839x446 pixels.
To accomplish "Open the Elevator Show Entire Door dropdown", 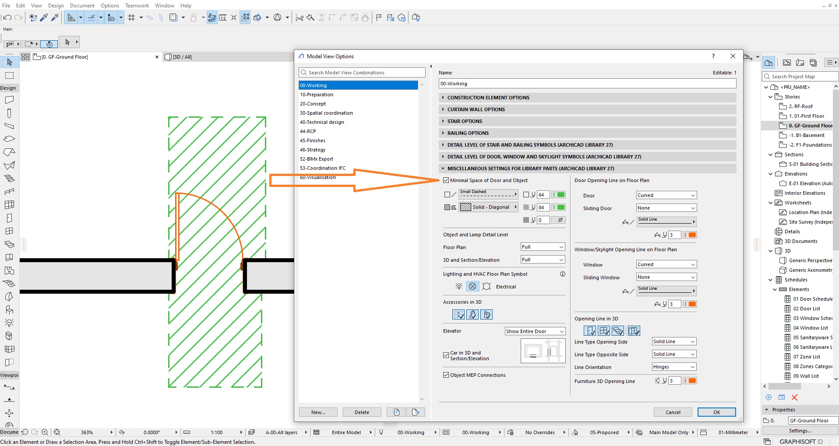I will point(535,331).
